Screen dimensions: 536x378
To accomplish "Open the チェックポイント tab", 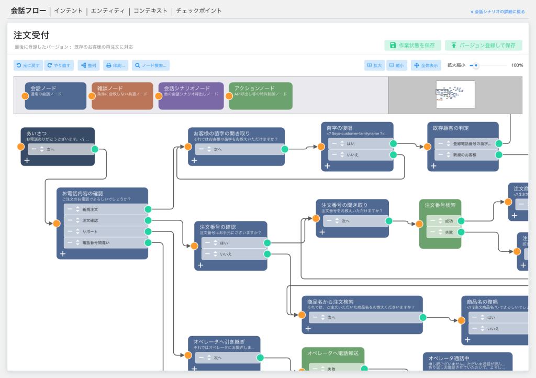I will click(x=198, y=10).
